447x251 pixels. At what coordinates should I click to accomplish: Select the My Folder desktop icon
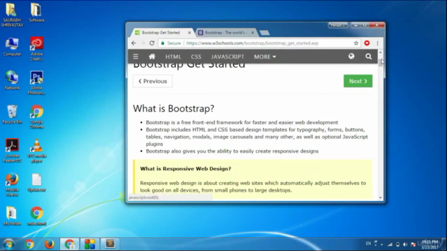[x=12, y=216]
